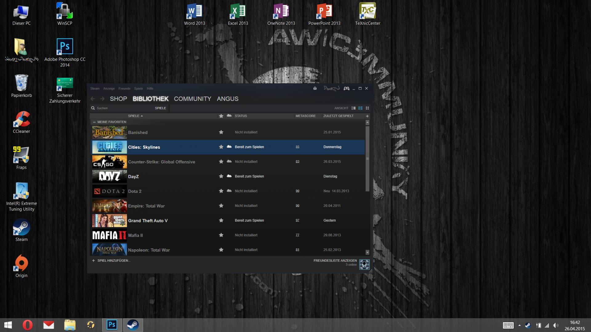This screenshot has height=332, width=591.
Task: Select the Sicherer Zahlungsverkehr desktop icon
Action: [65, 90]
